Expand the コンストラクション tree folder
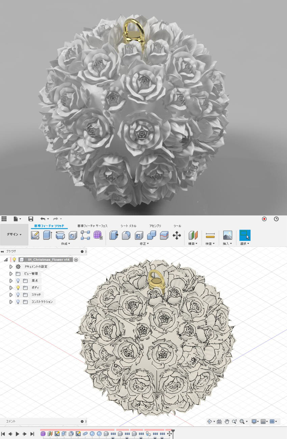The height and width of the screenshot is (439, 287). [x=11, y=302]
